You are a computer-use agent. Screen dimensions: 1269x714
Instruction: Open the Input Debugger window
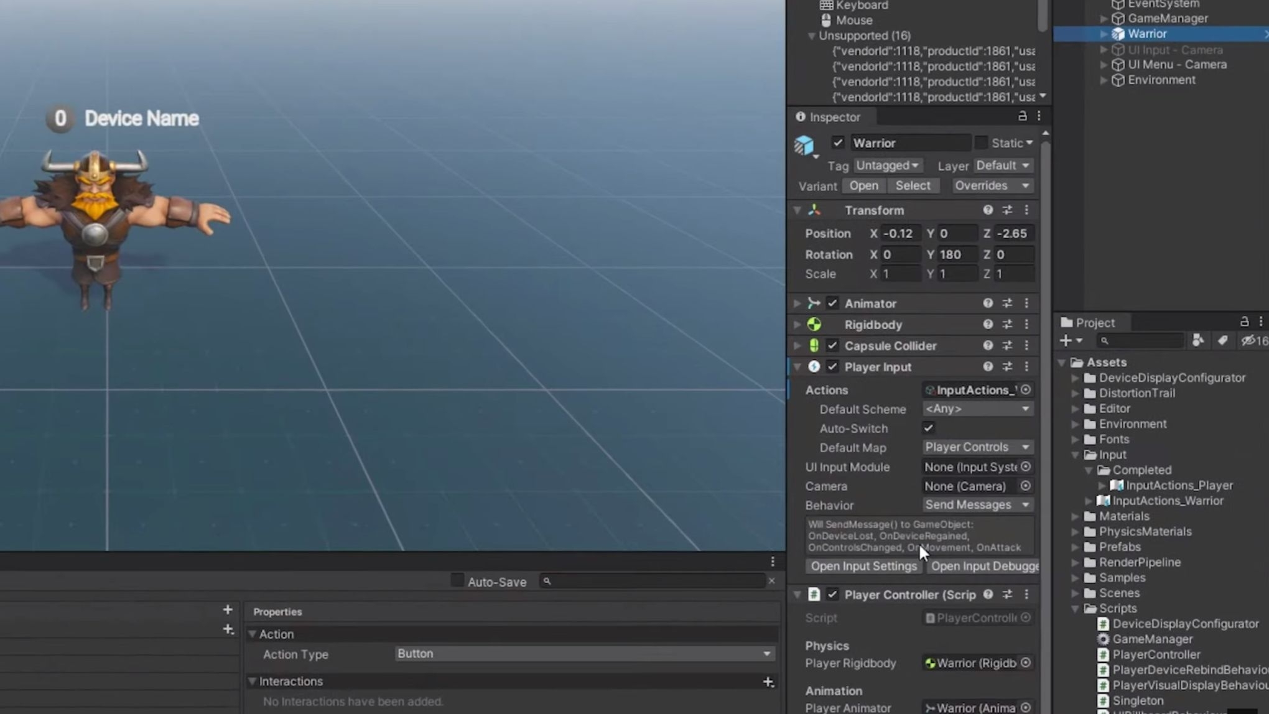[983, 566]
